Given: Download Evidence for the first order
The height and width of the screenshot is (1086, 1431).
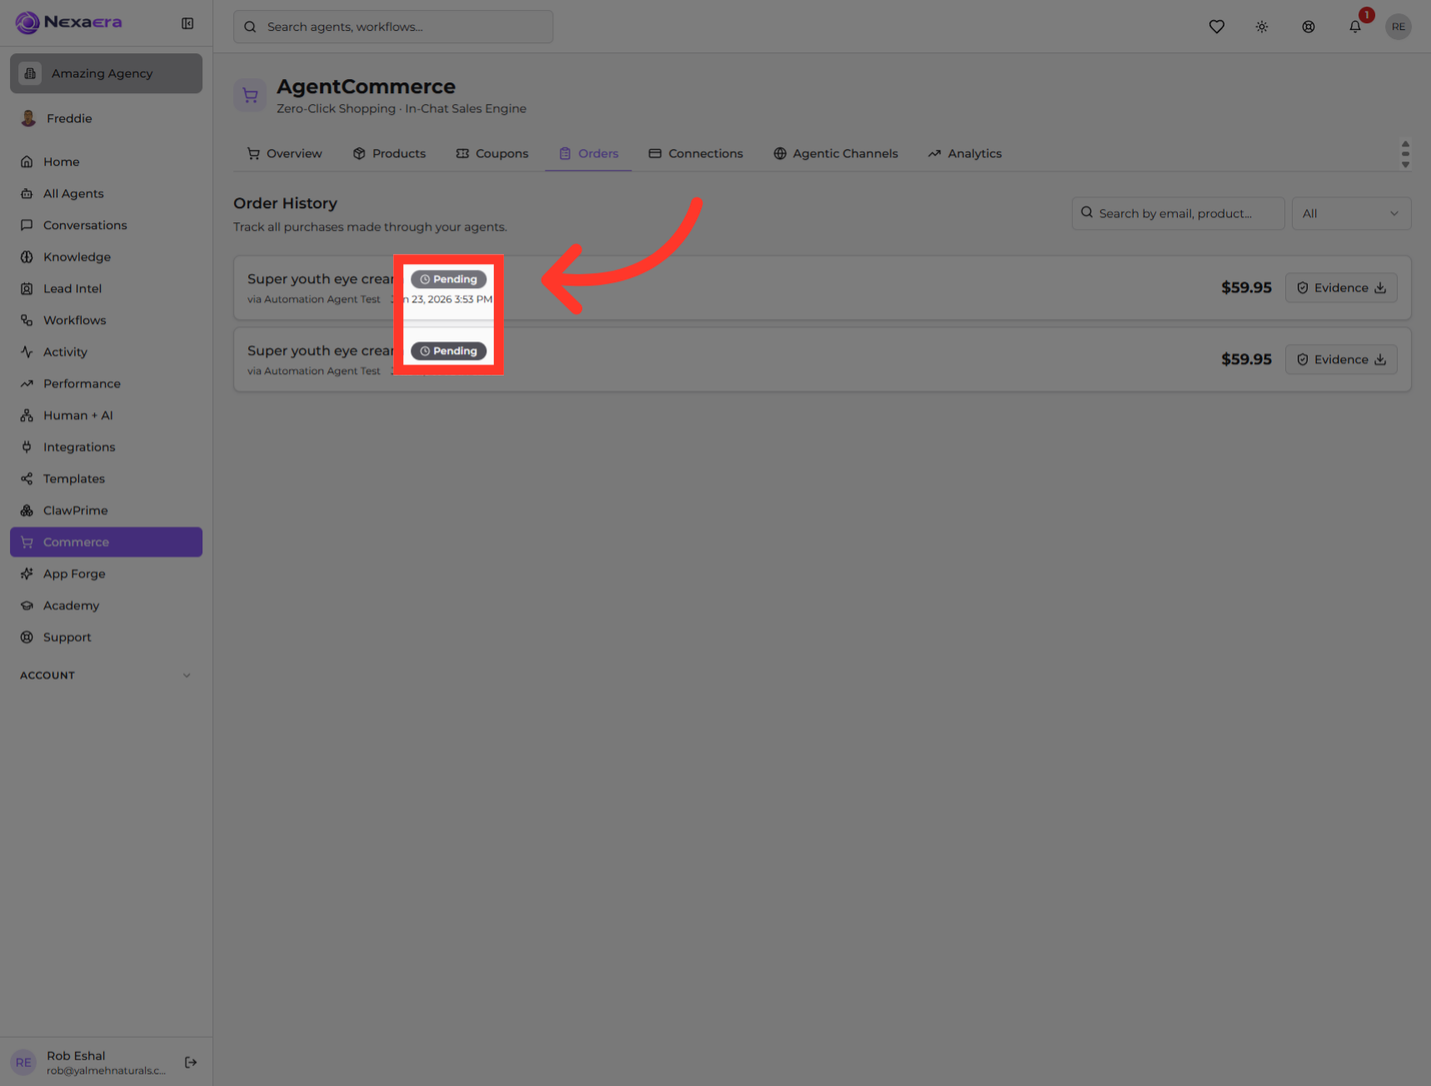Looking at the screenshot, I should click(x=1341, y=287).
